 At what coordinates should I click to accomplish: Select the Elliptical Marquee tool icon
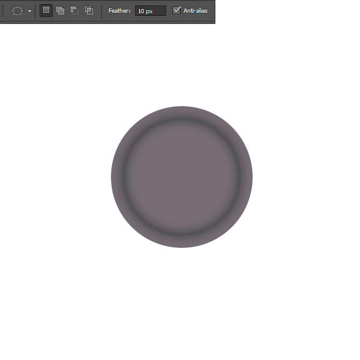[x=17, y=11]
